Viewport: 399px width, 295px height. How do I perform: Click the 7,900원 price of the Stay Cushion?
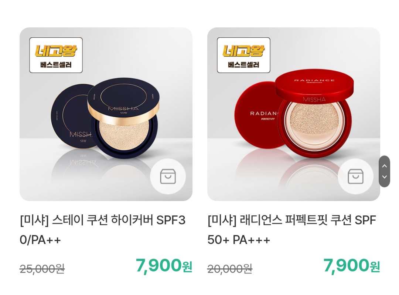164,266
